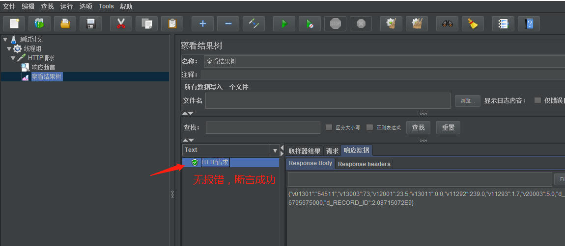Click the Paste clipboard icon
The width and height of the screenshot is (565, 246).
(172, 24)
